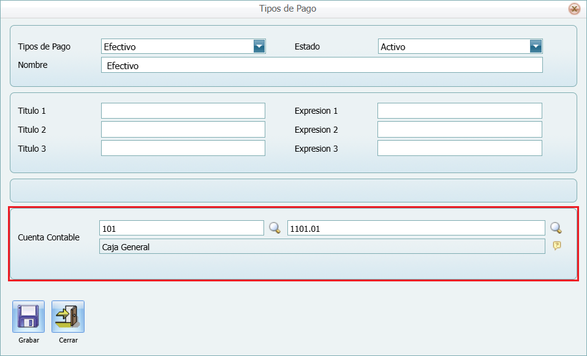
Task: Click into the Titulo 2 text field
Action: tap(183, 130)
